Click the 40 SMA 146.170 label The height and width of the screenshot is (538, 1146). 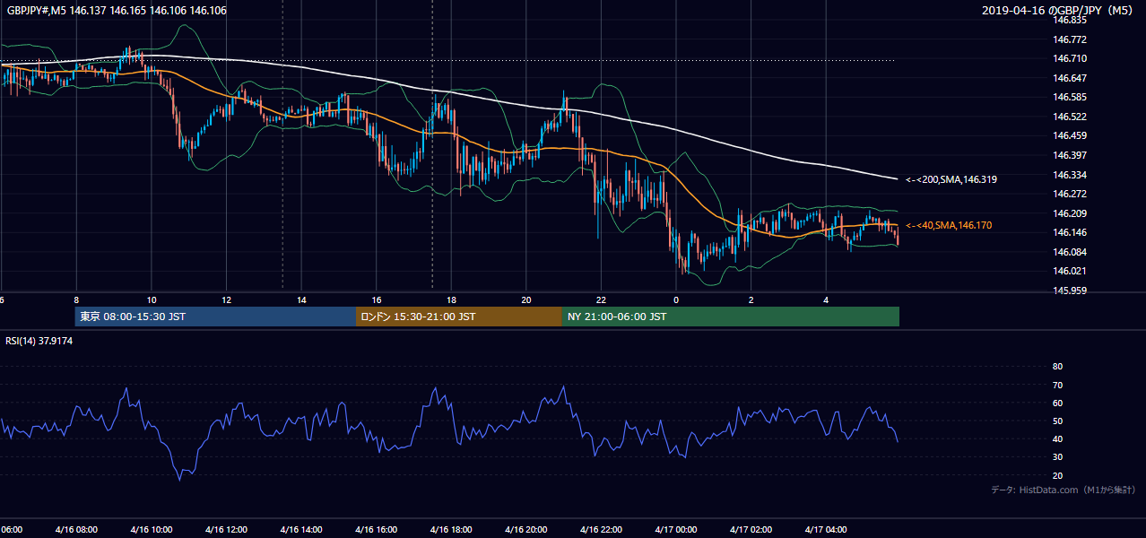949,226
